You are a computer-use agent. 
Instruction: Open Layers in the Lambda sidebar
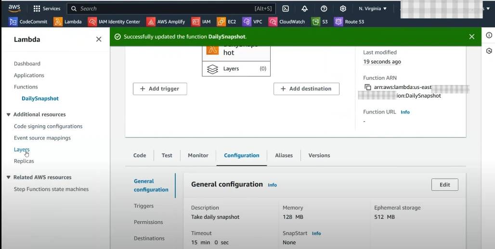pos(22,149)
